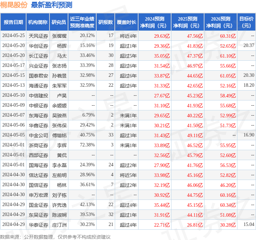Select the 国信证券 institution cell
The width and height of the screenshot is (256, 240).
point(38,185)
